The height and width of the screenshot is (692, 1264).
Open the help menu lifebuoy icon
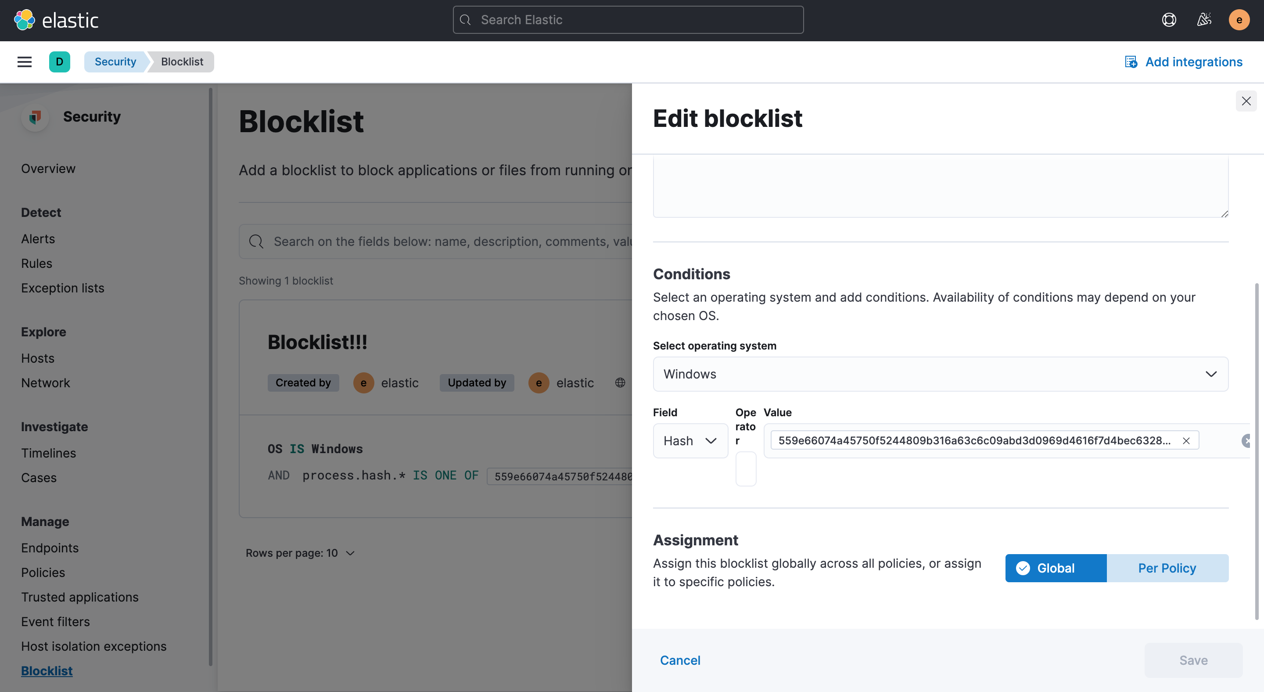(x=1169, y=20)
